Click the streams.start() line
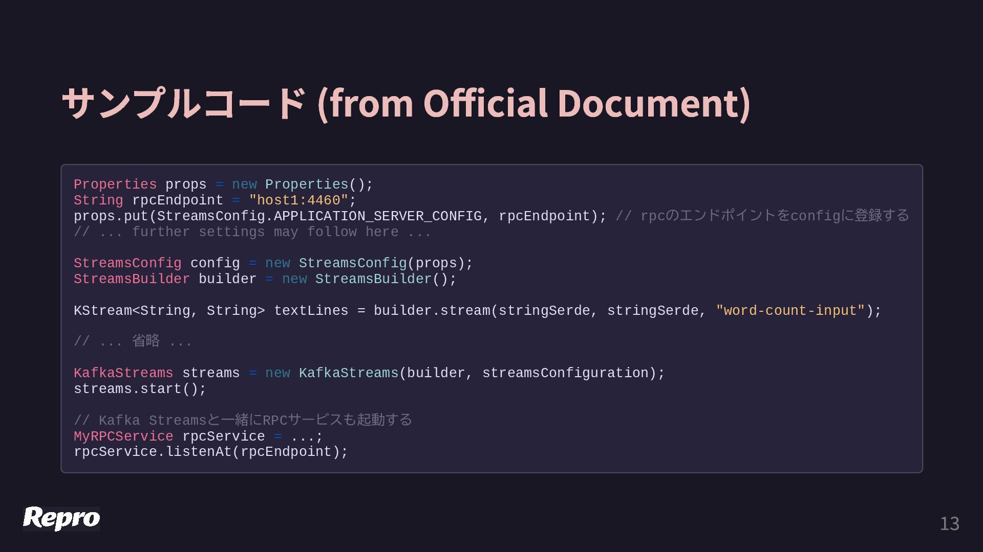Viewport: 983px width, 552px height. [x=140, y=389]
